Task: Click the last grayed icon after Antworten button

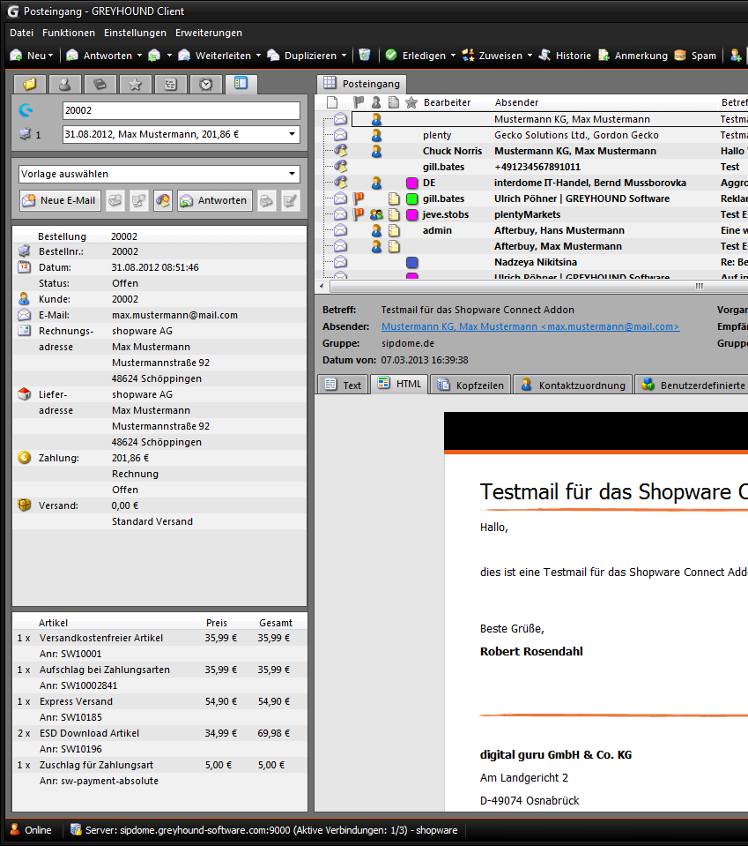Action: 291,201
